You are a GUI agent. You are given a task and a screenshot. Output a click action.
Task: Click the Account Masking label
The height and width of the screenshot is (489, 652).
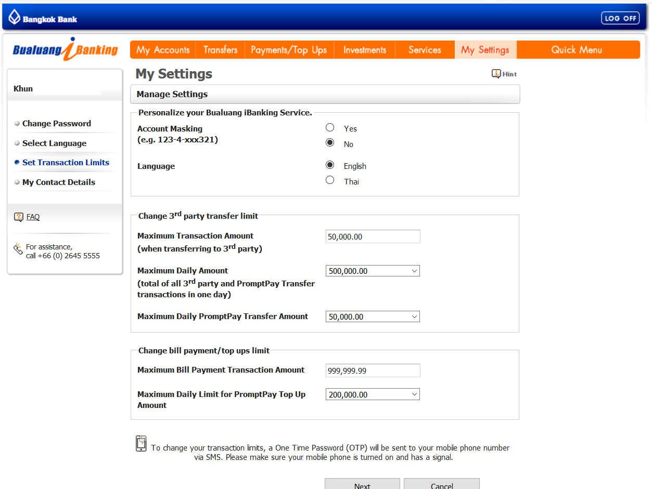click(x=170, y=129)
